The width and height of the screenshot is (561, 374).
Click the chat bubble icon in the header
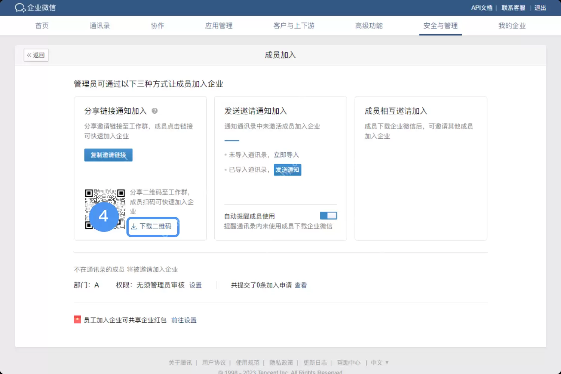[x=20, y=7]
